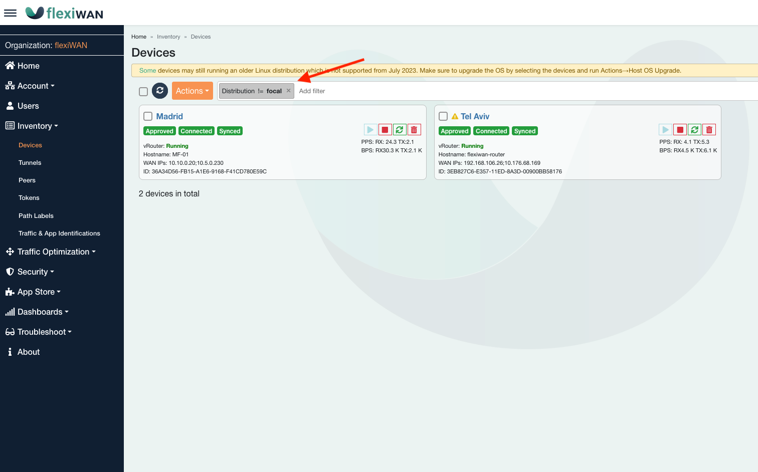Open Traffic & App Identifications
758x472 pixels.
pos(59,233)
